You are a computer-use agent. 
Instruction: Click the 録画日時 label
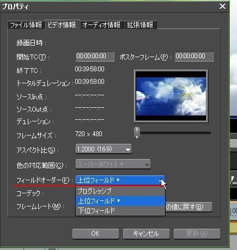pyautogui.click(x=32, y=43)
